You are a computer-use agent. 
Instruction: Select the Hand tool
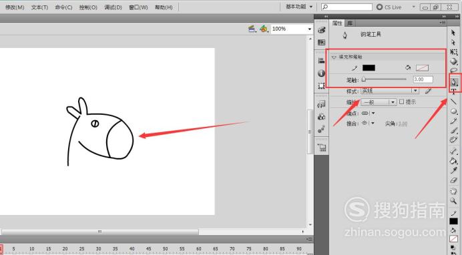[453, 191]
